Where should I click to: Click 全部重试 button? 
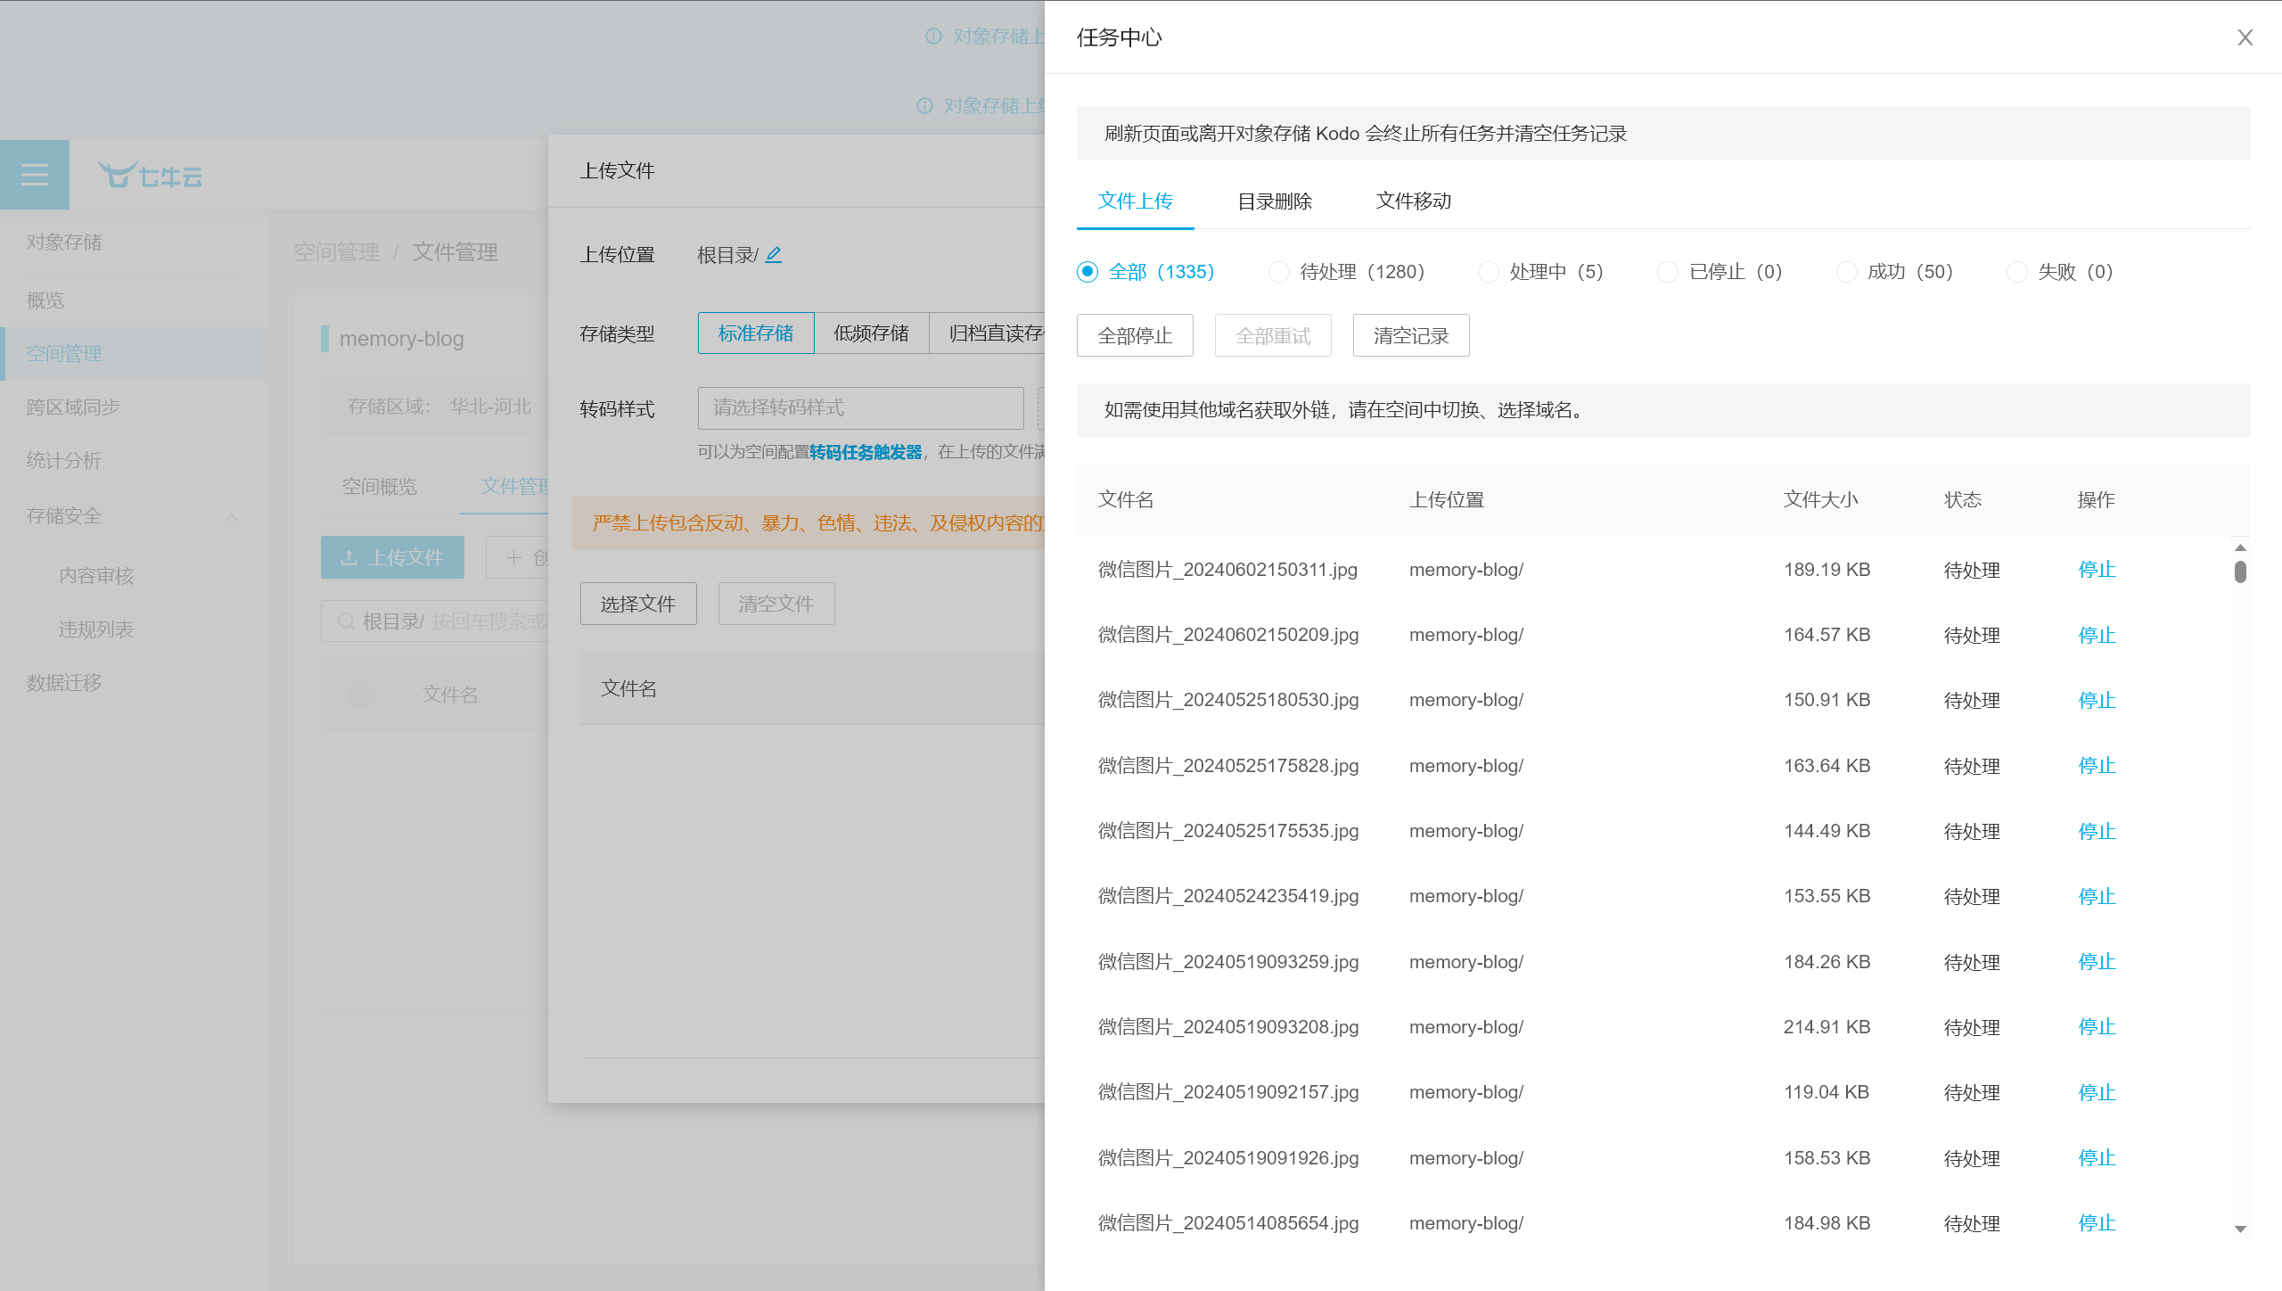(x=1273, y=335)
